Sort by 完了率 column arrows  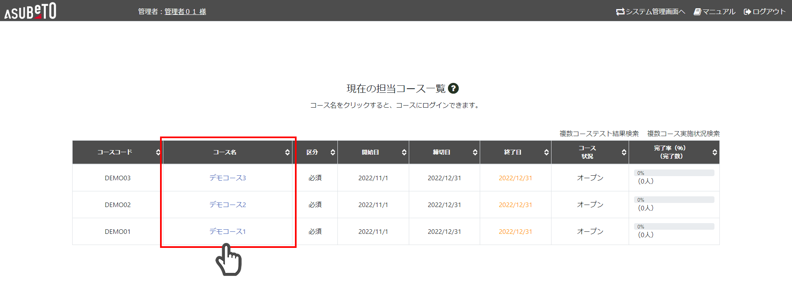(x=714, y=153)
